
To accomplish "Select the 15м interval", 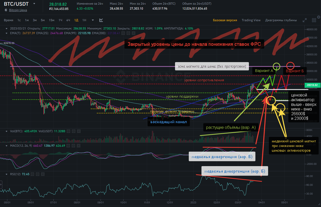I will coord(52,20).
